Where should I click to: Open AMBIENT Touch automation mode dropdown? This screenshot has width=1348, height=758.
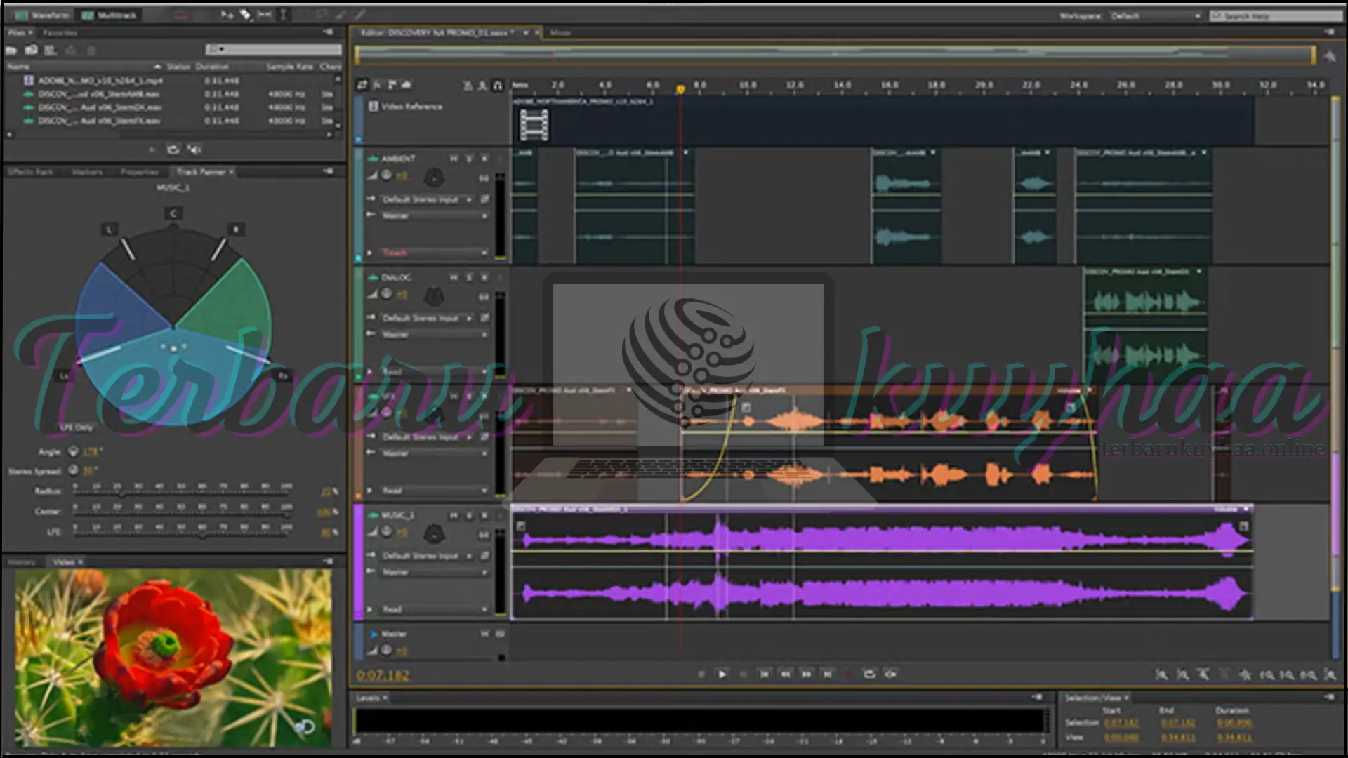tap(434, 252)
